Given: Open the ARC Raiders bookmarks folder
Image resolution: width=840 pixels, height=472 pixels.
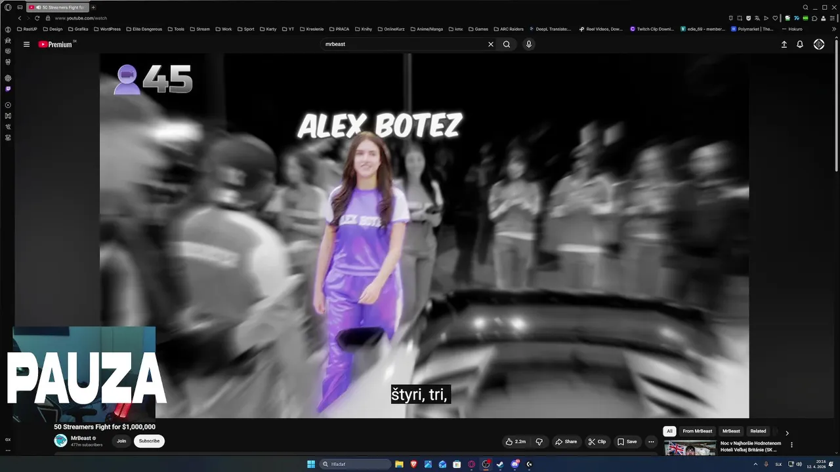Looking at the screenshot, I should pos(509,29).
